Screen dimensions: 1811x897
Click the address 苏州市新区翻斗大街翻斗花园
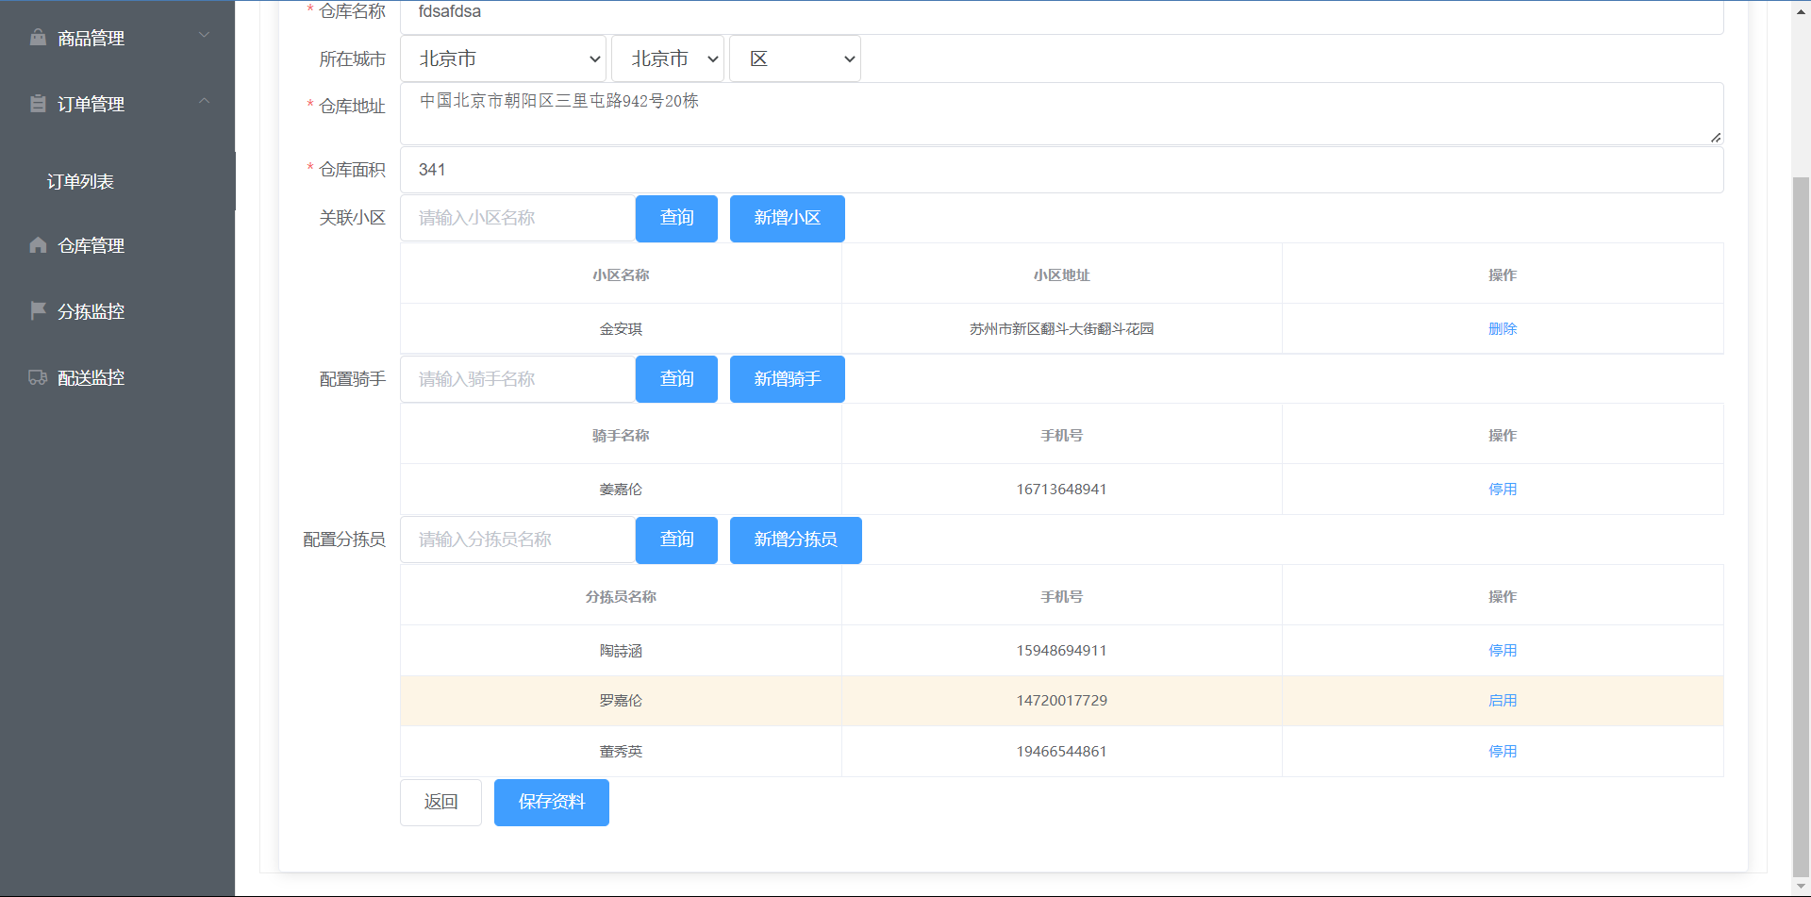(x=1062, y=329)
